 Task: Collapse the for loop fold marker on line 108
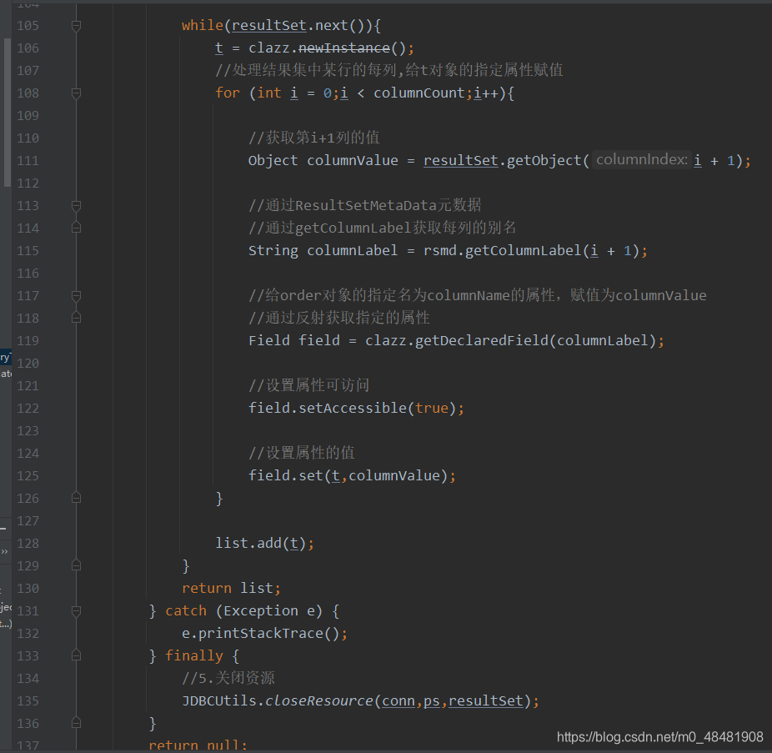77,93
